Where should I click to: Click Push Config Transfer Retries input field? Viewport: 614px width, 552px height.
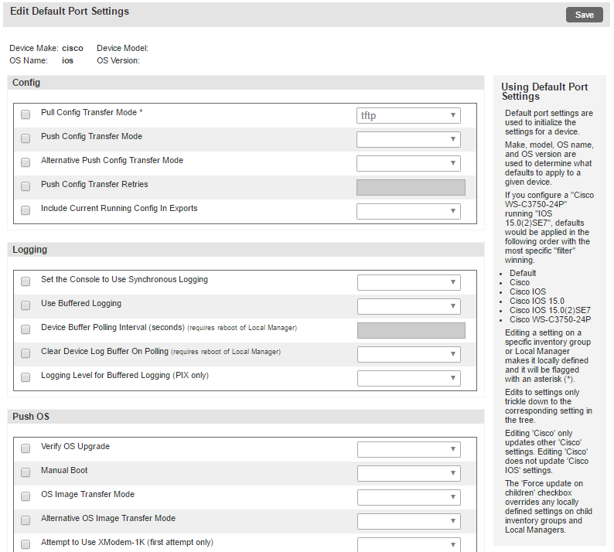coord(411,187)
